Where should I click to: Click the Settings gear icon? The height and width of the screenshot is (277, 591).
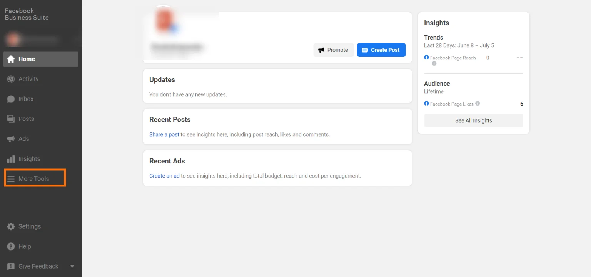pyautogui.click(x=11, y=226)
